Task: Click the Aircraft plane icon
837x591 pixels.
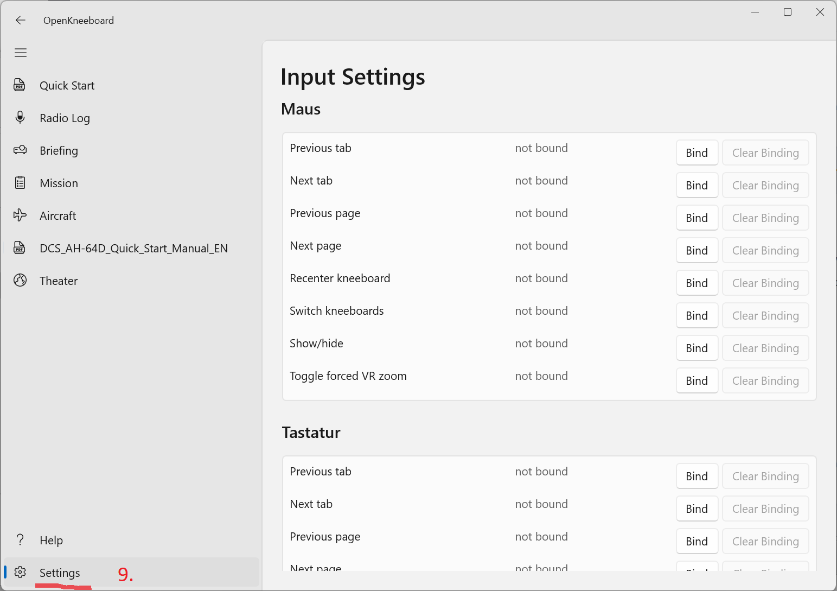Action: [20, 215]
